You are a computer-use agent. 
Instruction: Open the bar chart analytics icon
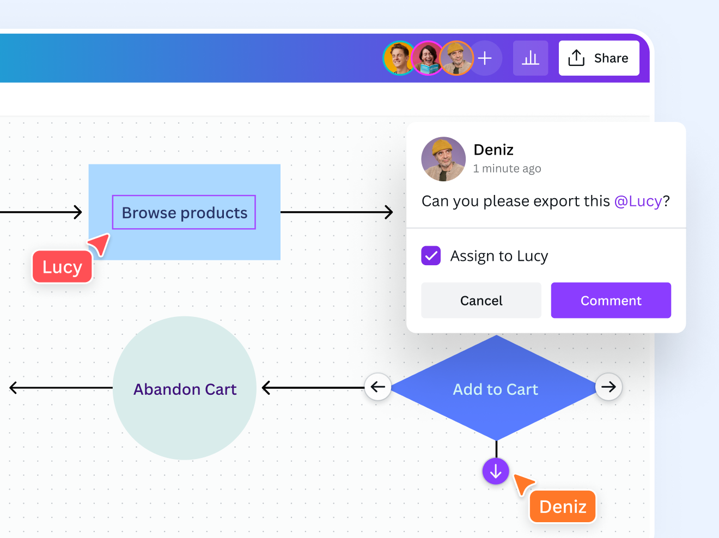[x=530, y=58]
